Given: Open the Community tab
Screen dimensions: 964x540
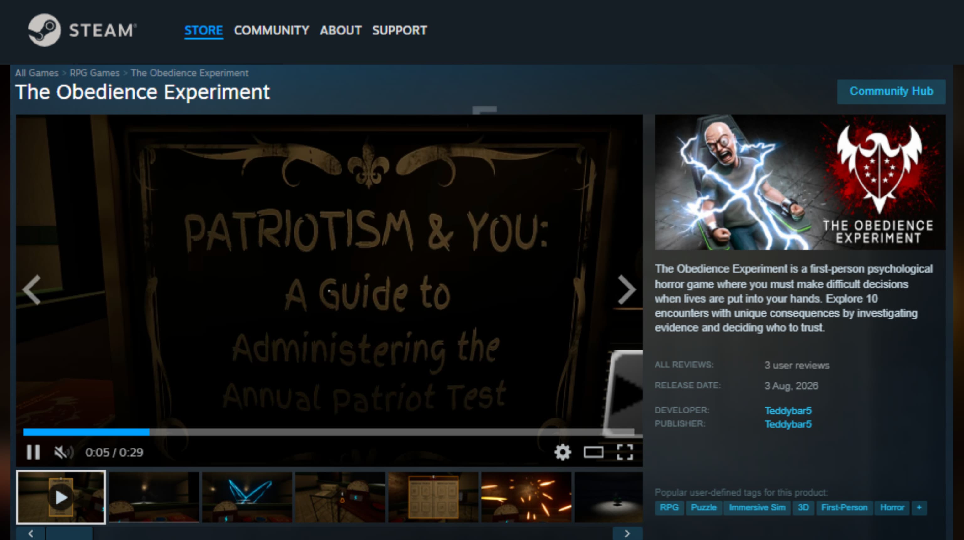Looking at the screenshot, I should click(x=271, y=30).
